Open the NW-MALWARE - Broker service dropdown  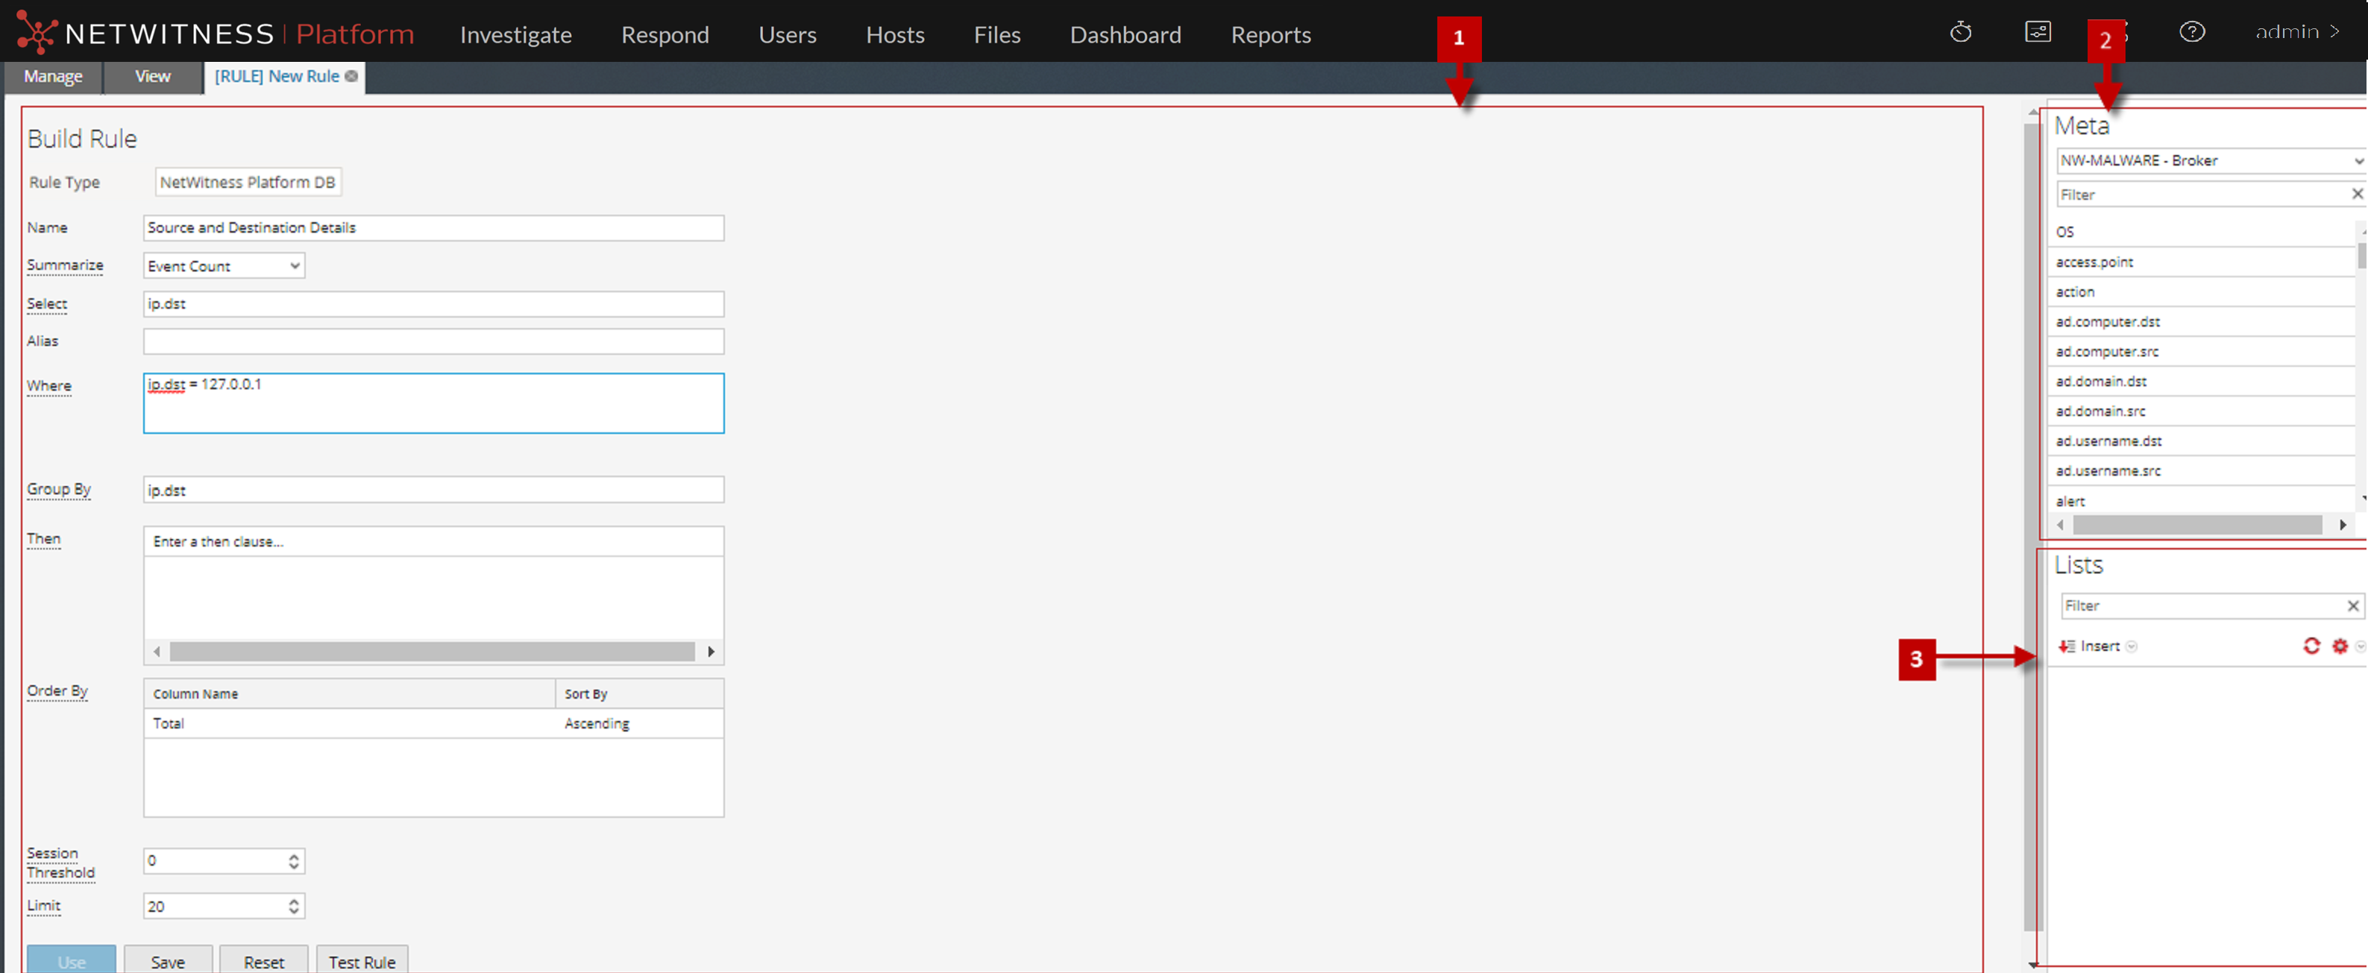tap(2357, 161)
